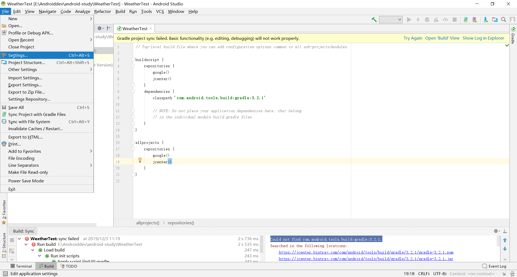Collapse the Run build tree node
Viewport: 517px width, 277px height.
tap(26, 244)
